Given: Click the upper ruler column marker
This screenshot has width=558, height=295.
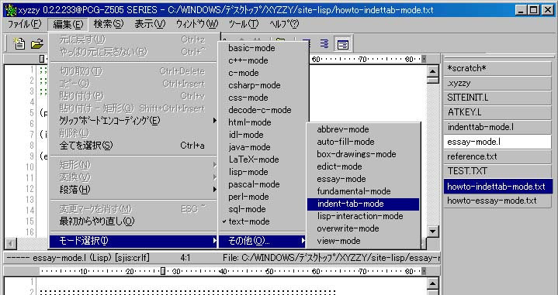Looking at the screenshot, I should [42, 59].
